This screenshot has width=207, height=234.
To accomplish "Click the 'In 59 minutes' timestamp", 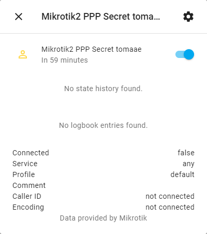I will click(x=65, y=60).
